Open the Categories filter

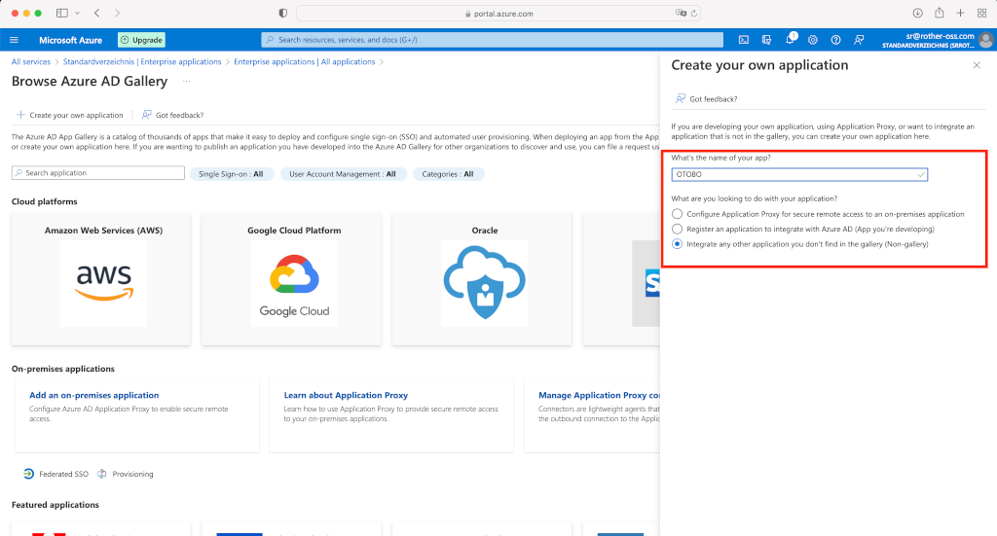coord(448,174)
